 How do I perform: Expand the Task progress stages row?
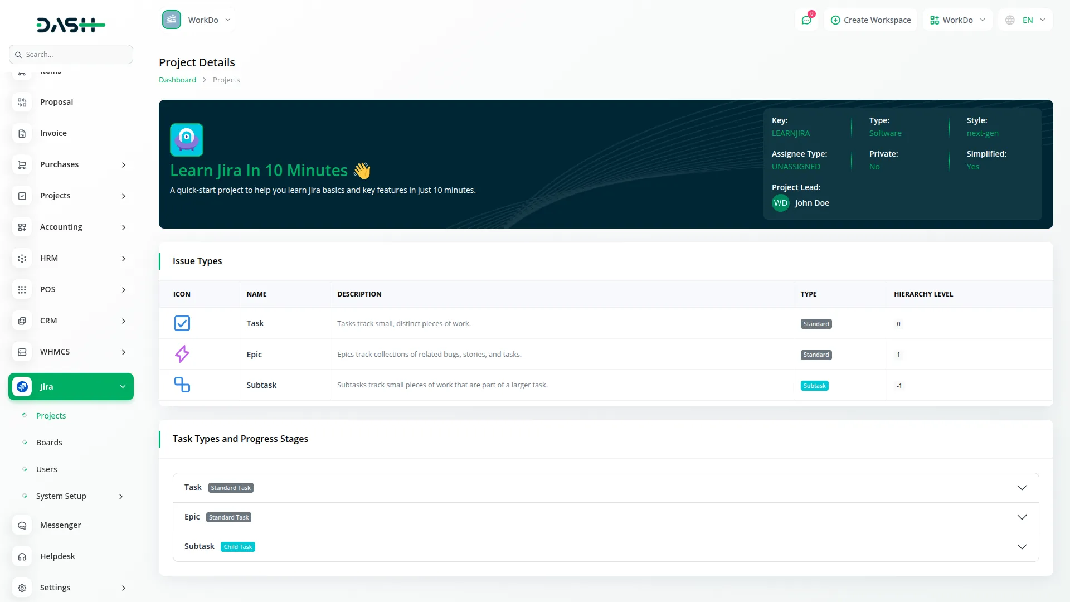(x=1022, y=488)
